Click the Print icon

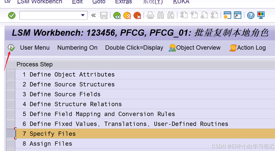[x=150, y=15]
